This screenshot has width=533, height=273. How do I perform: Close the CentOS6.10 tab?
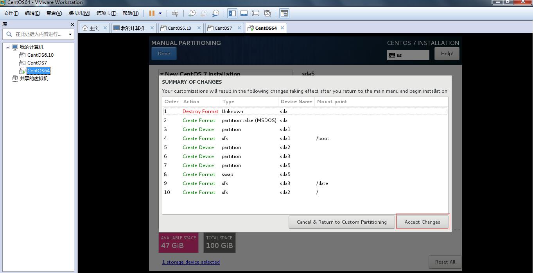(x=199, y=28)
